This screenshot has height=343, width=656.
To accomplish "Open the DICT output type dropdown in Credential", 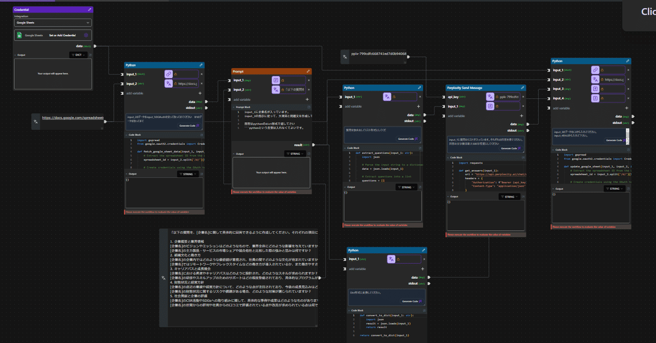I will click(79, 55).
